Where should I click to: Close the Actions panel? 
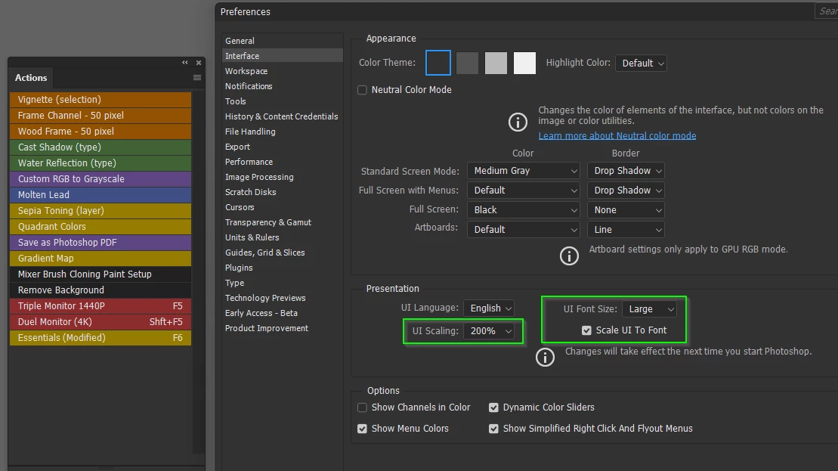pos(198,63)
